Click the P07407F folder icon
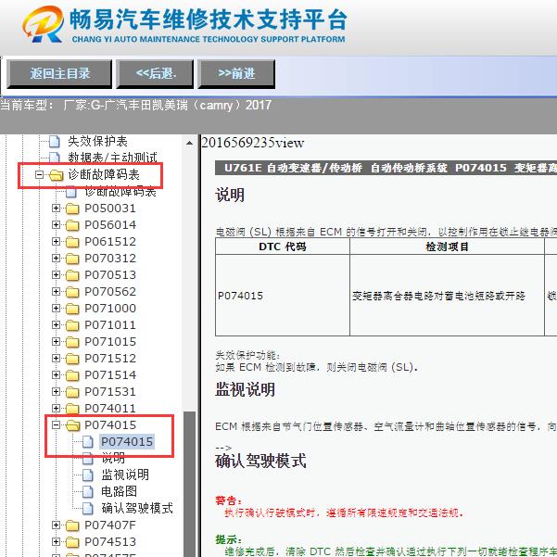 (x=72, y=525)
